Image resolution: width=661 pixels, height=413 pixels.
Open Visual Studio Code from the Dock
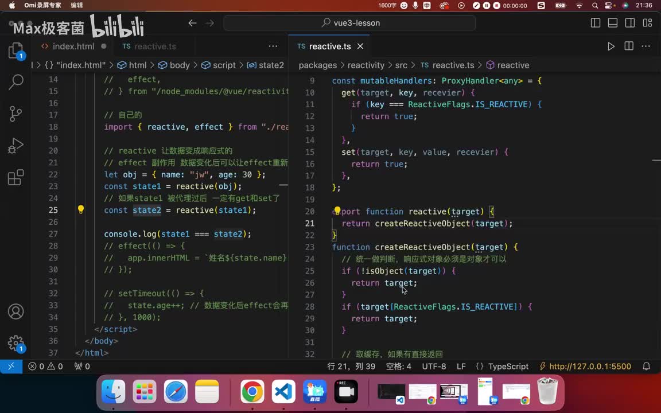coord(283,392)
